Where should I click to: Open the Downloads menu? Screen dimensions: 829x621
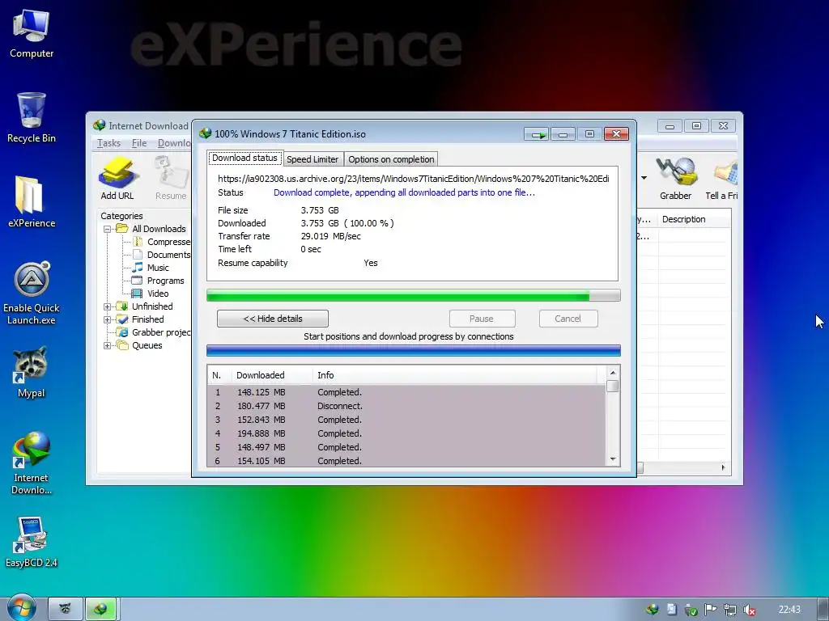[x=174, y=143]
